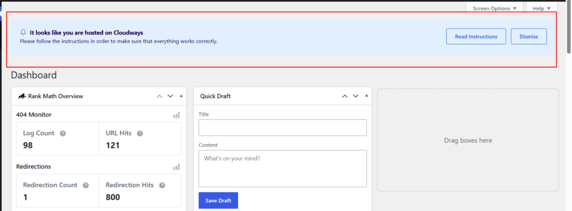Image resolution: width=572 pixels, height=211 pixels.
Task: Click the Rank Math logo icon
Action: tap(22, 96)
